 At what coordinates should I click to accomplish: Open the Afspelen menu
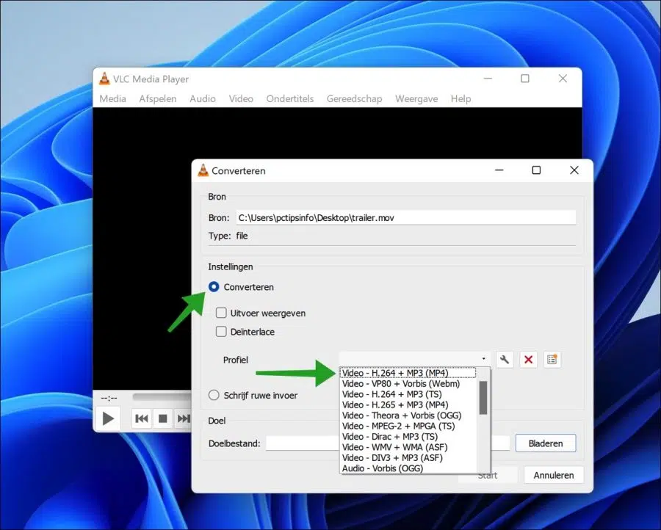(158, 98)
